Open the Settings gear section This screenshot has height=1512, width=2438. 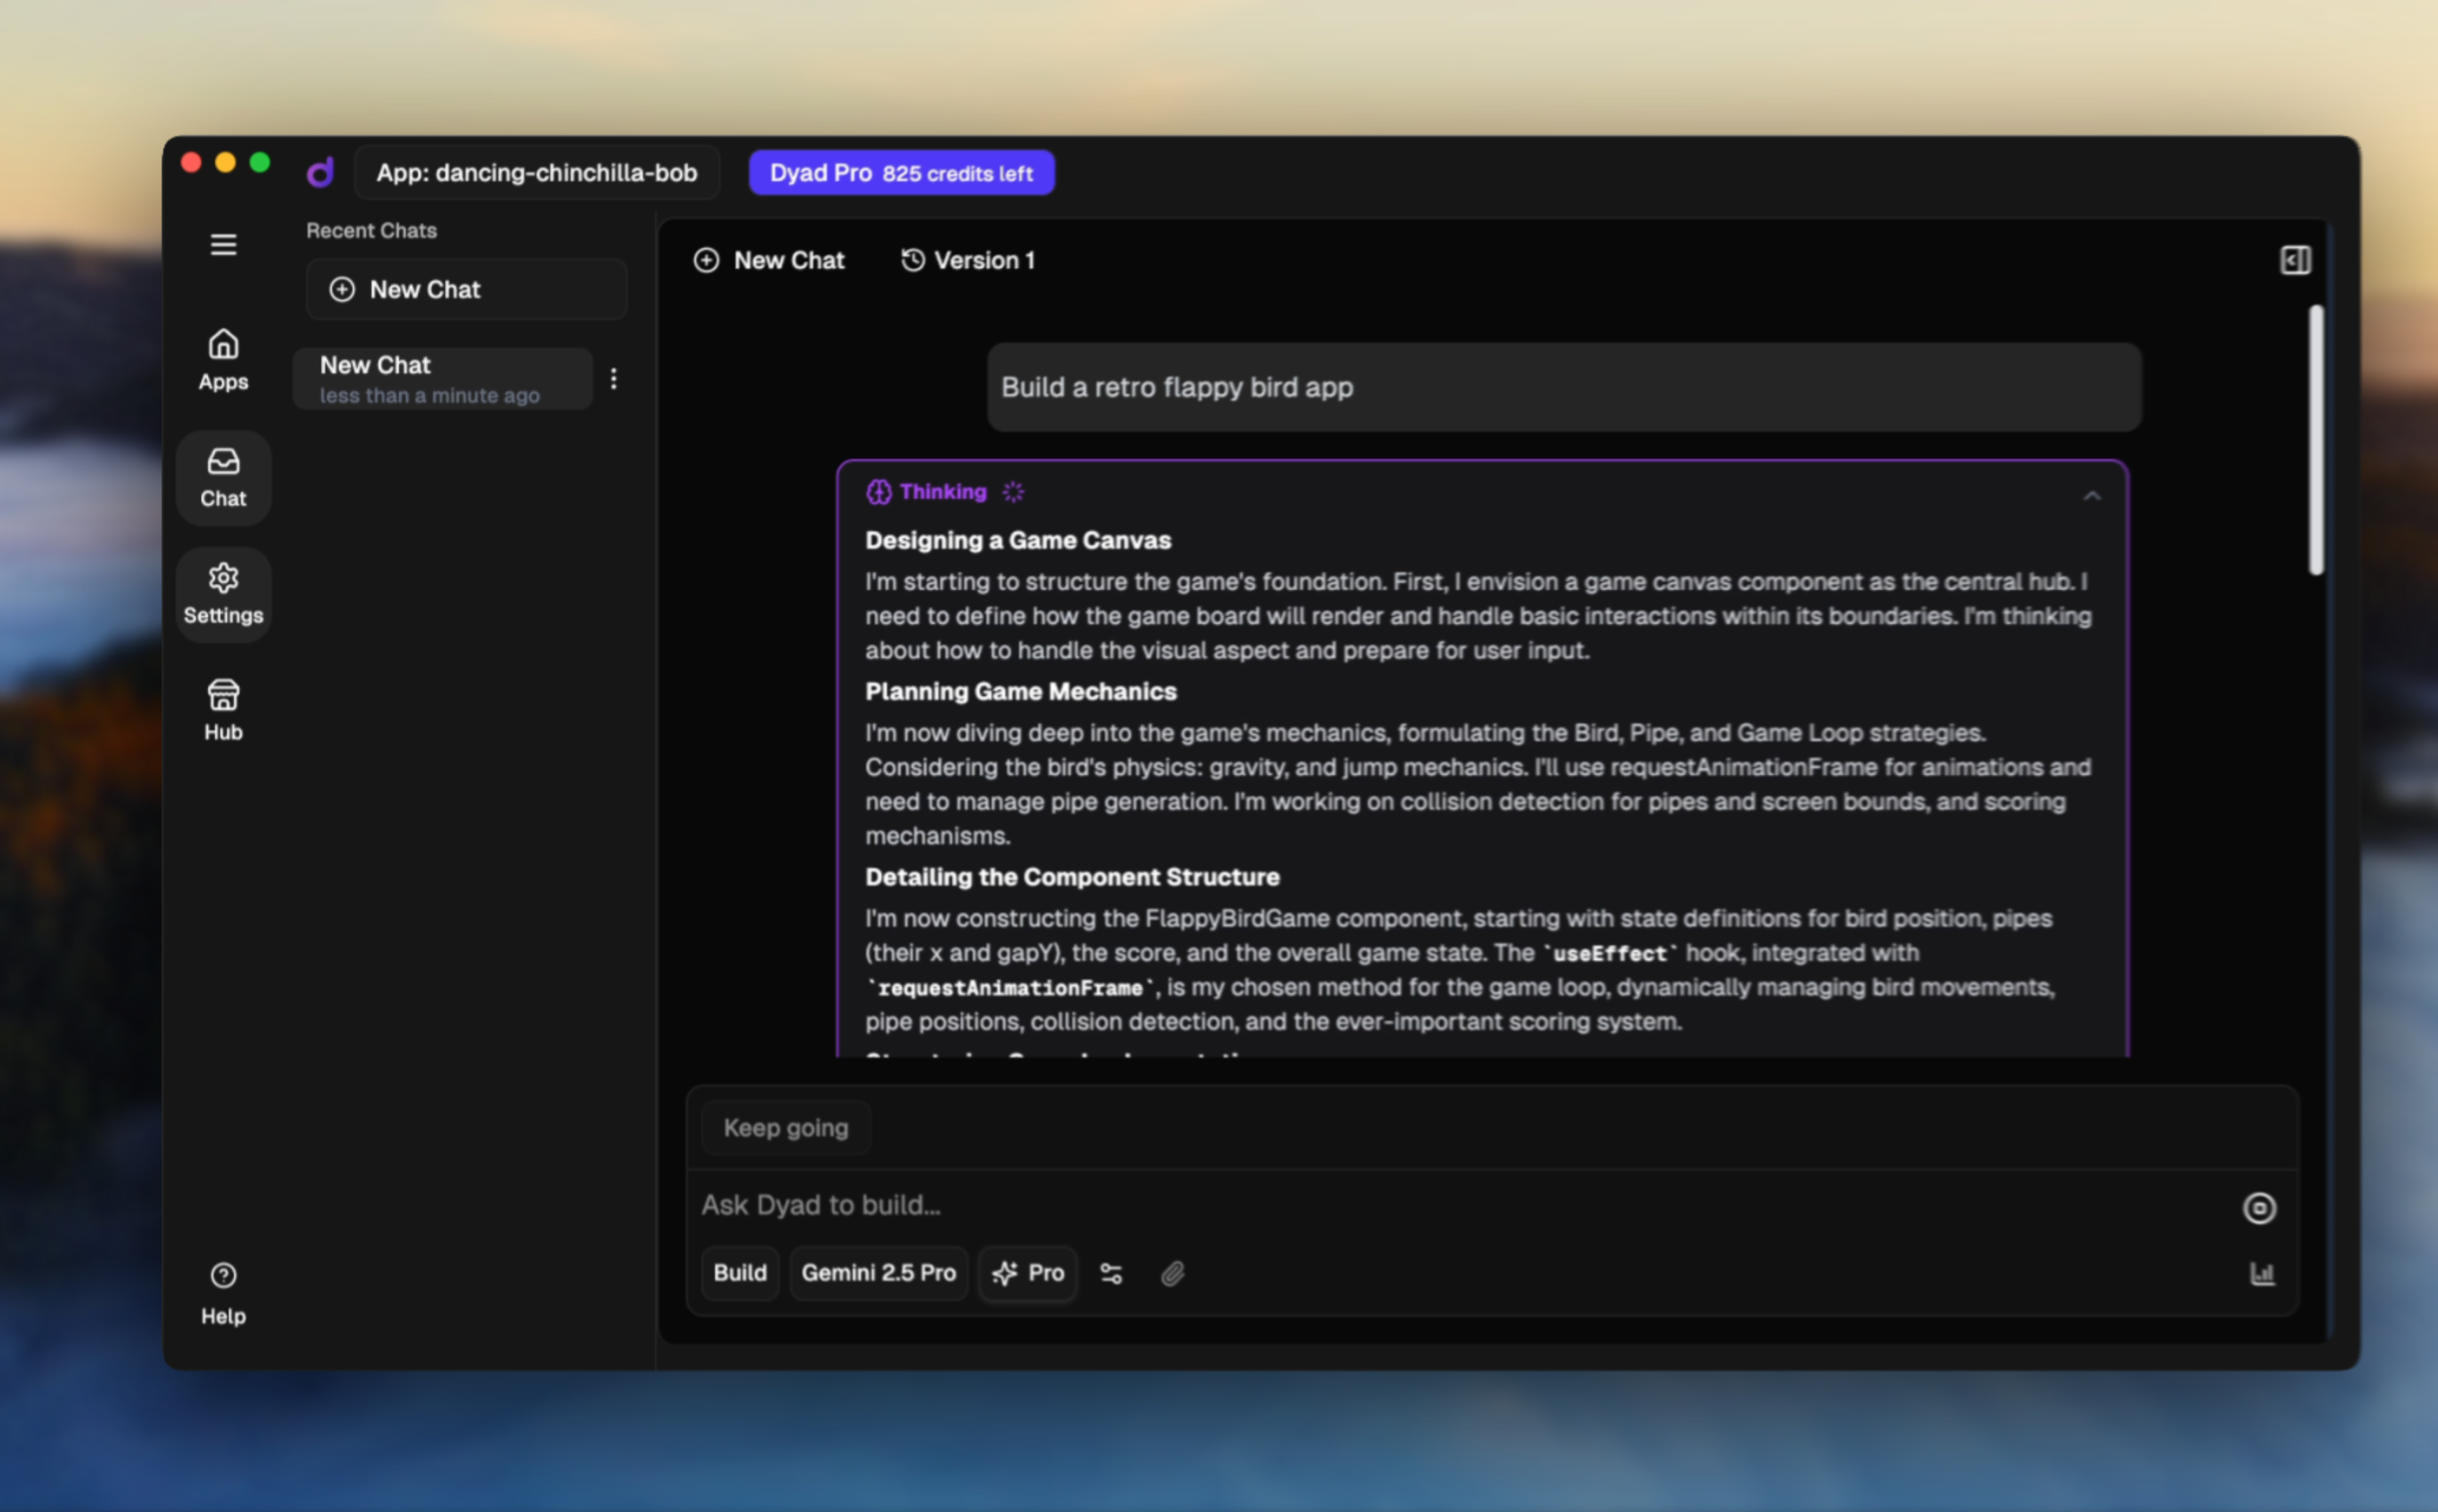point(223,595)
